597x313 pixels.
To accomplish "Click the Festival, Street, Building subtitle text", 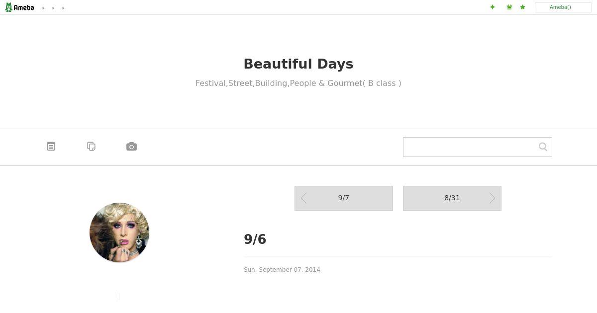I will click(298, 83).
